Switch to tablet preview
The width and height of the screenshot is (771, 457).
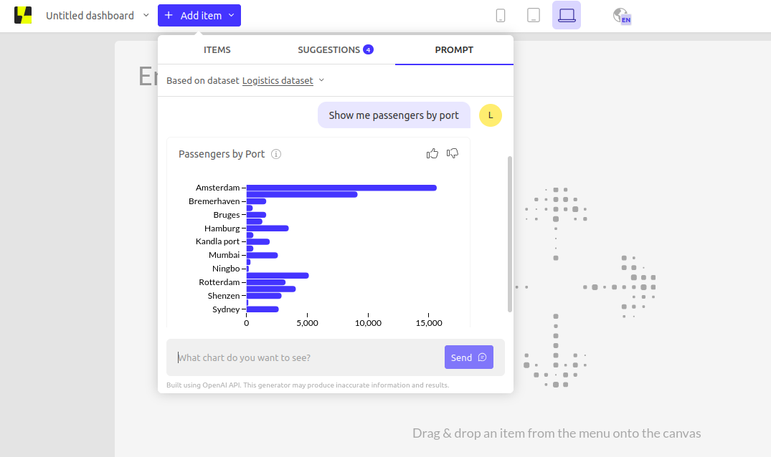pos(533,15)
